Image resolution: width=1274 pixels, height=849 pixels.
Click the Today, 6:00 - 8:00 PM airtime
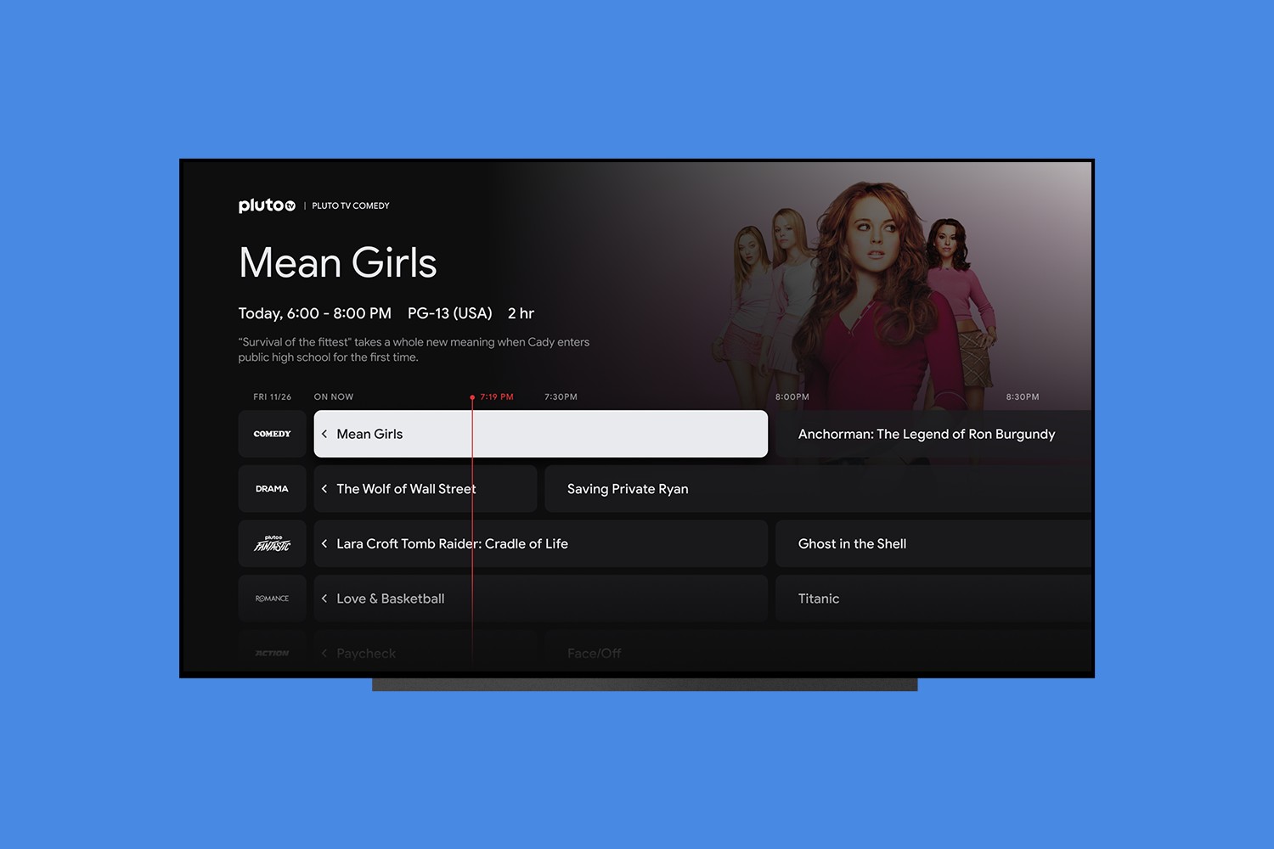pyautogui.click(x=315, y=313)
